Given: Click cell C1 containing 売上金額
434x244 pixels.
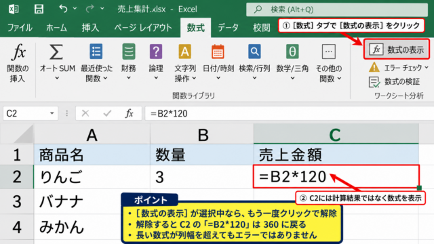Looking at the screenshot, I should pyautogui.click(x=336, y=155).
